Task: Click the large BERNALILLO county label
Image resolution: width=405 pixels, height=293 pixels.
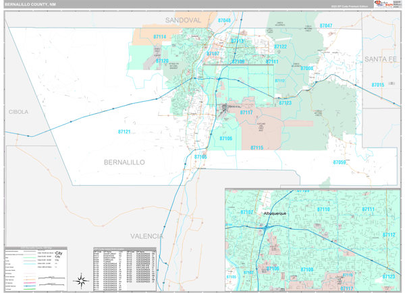Action: (x=124, y=162)
